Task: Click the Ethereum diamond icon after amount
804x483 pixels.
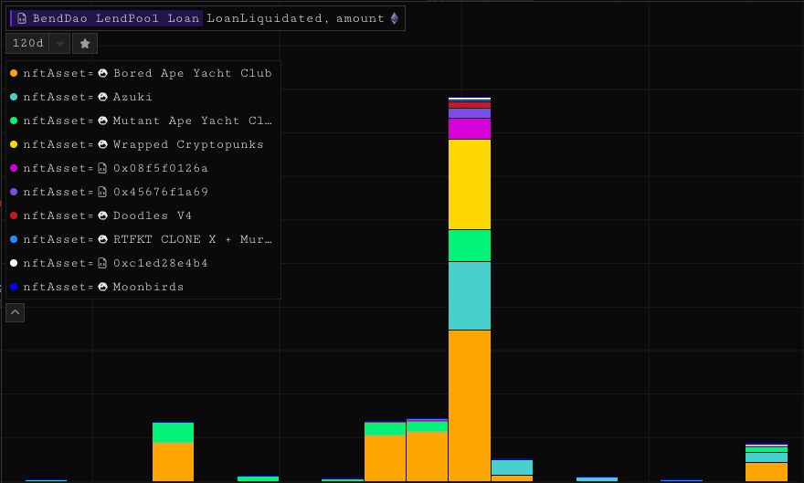Action: click(x=395, y=18)
